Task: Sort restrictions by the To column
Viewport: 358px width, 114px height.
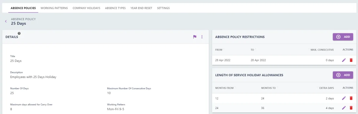Action: click(252, 50)
